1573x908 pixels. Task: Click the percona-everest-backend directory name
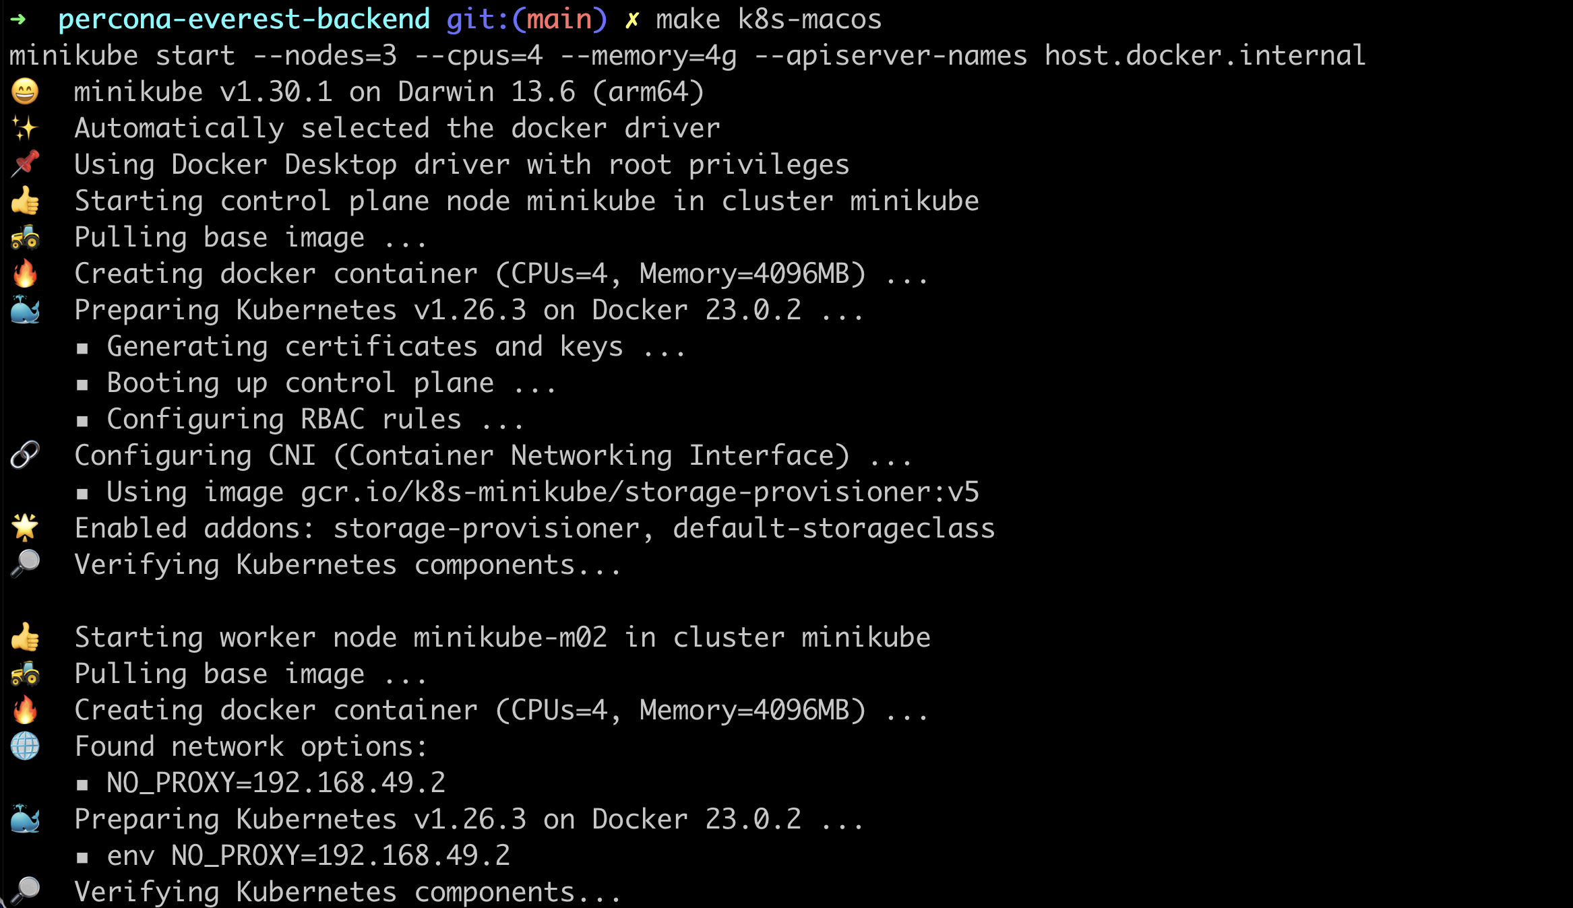point(244,19)
